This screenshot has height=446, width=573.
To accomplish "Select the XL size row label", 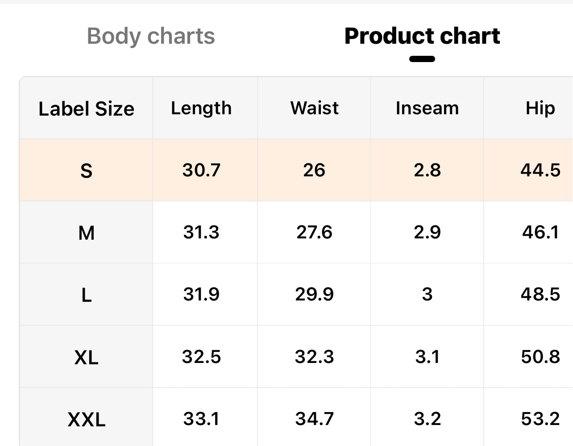I will [x=86, y=357].
